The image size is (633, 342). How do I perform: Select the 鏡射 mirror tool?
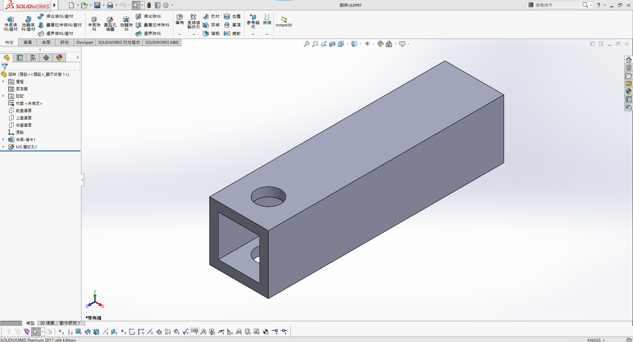232,34
